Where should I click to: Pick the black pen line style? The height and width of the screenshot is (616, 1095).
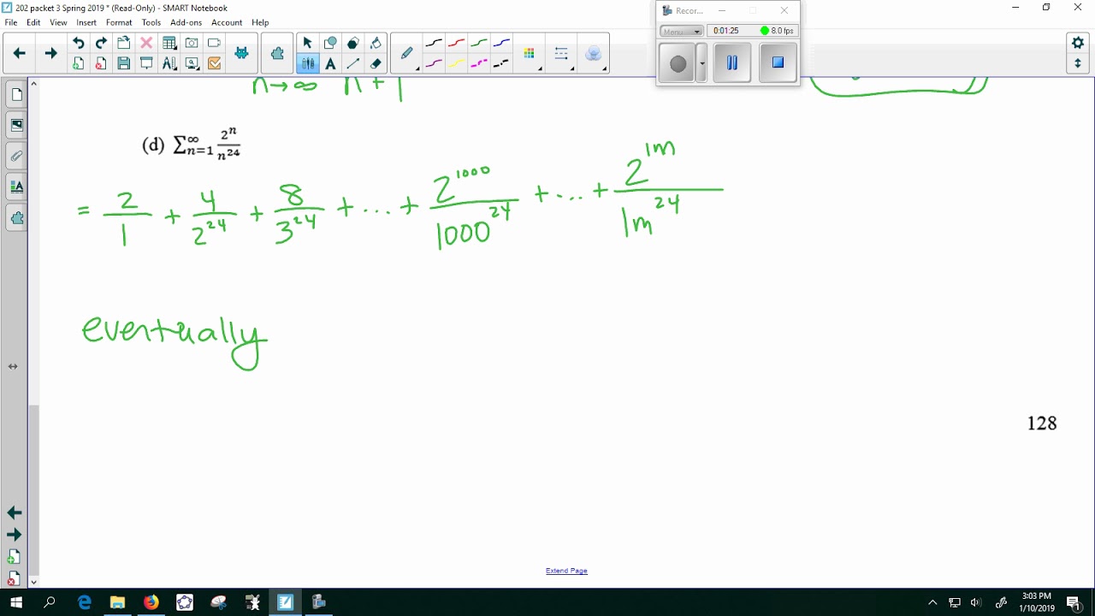[x=435, y=43]
